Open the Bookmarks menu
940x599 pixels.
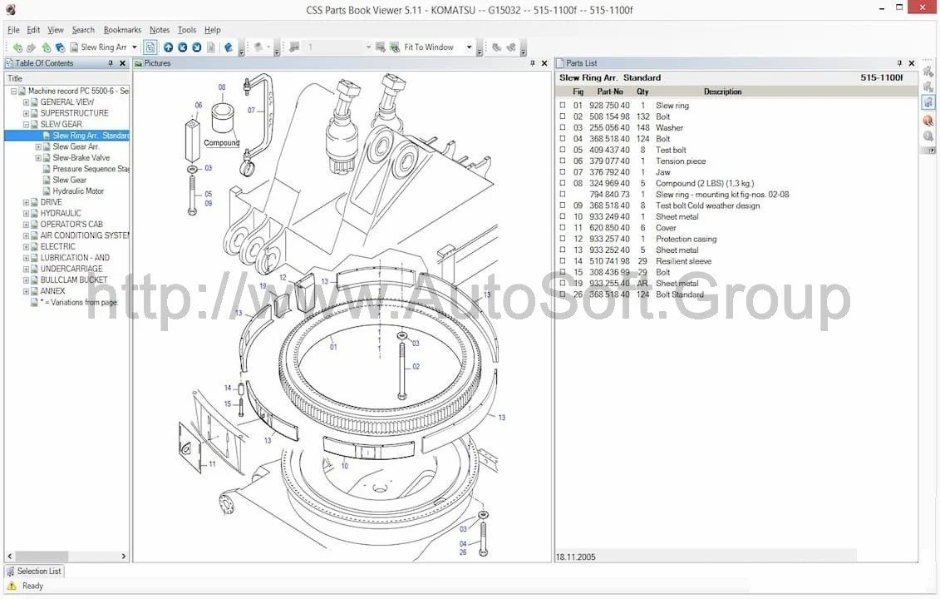pos(122,30)
